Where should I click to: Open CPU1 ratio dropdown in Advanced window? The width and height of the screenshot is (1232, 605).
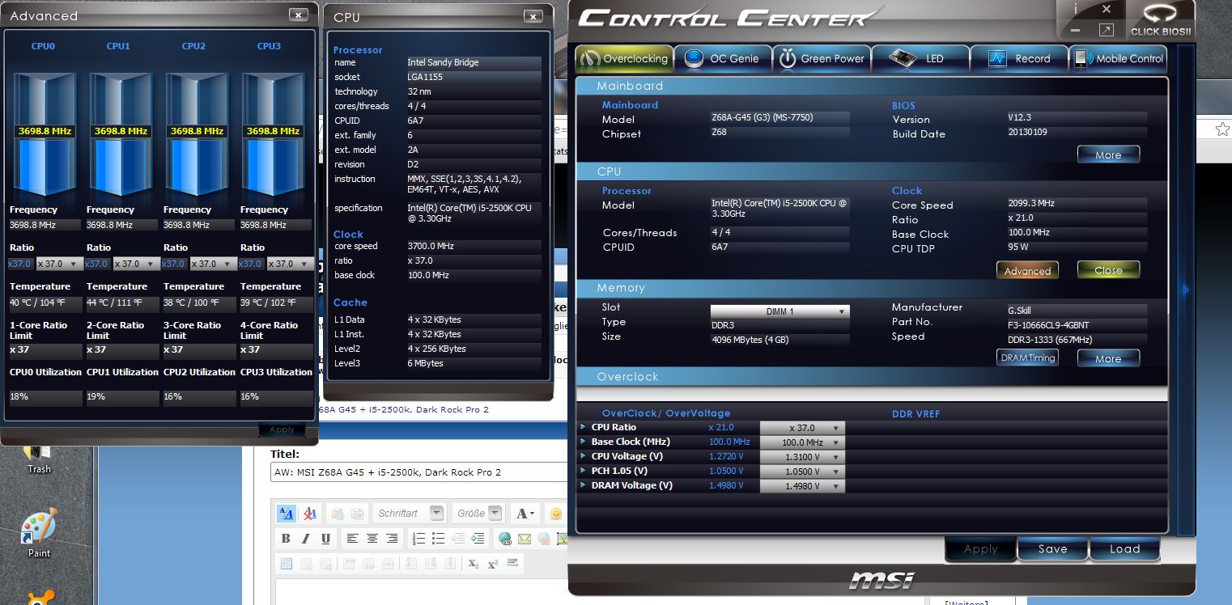point(136,264)
